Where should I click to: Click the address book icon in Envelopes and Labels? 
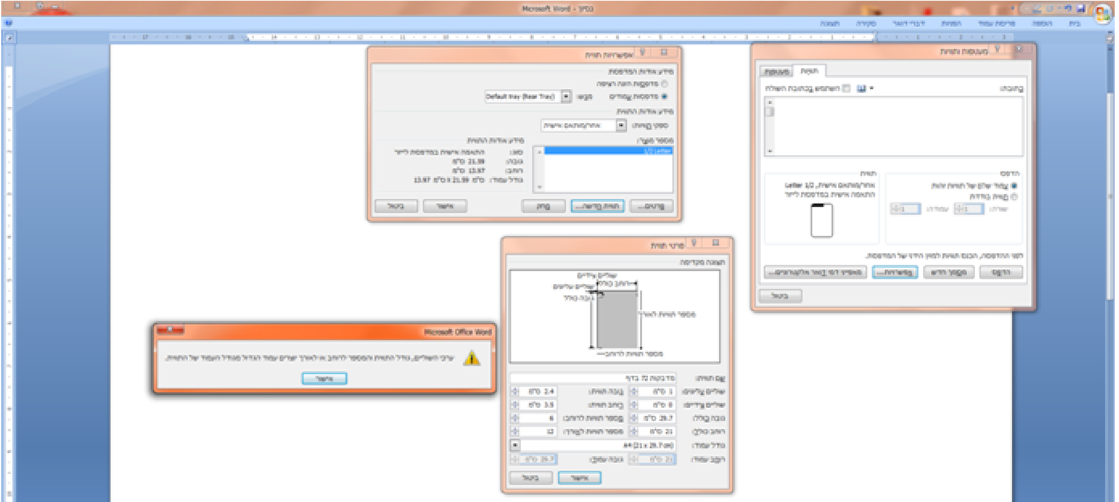pos(861,88)
